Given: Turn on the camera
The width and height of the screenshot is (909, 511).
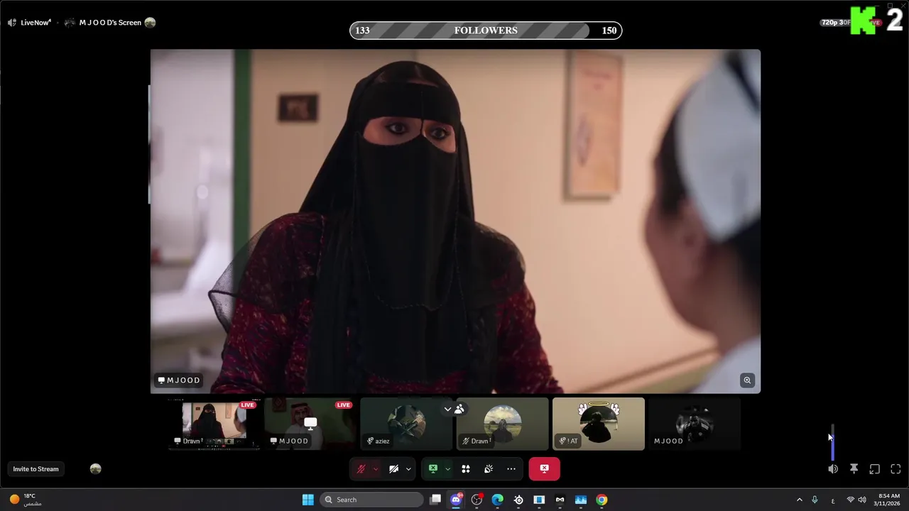Looking at the screenshot, I should point(393,469).
